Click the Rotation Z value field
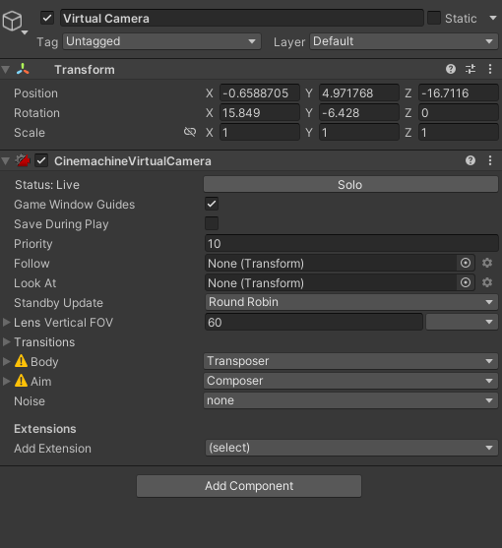This screenshot has height=548, width=502. [x=459, y=112]
